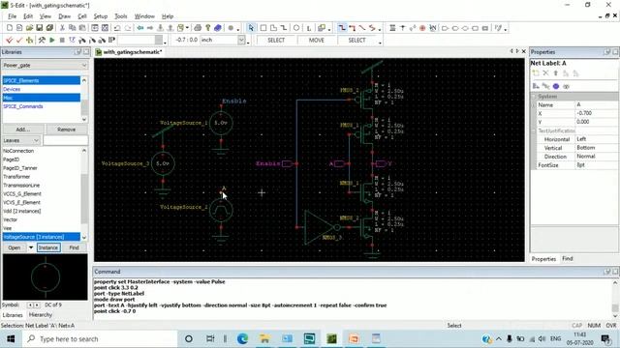The height and width of the screenshot is (348, 620).
Task: Click the up arrow icon in Properties panel
Action: coord(555,73)
